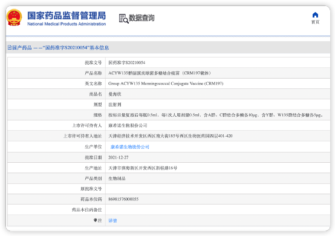Click the National Medical Products Administration subtitle

tap(67, 24)
